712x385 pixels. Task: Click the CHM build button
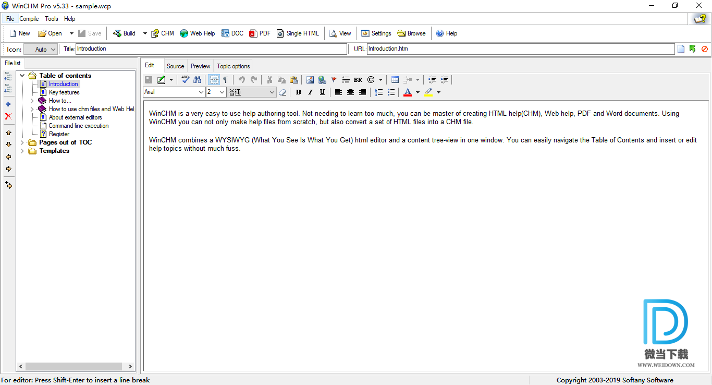tap(162, 33)
